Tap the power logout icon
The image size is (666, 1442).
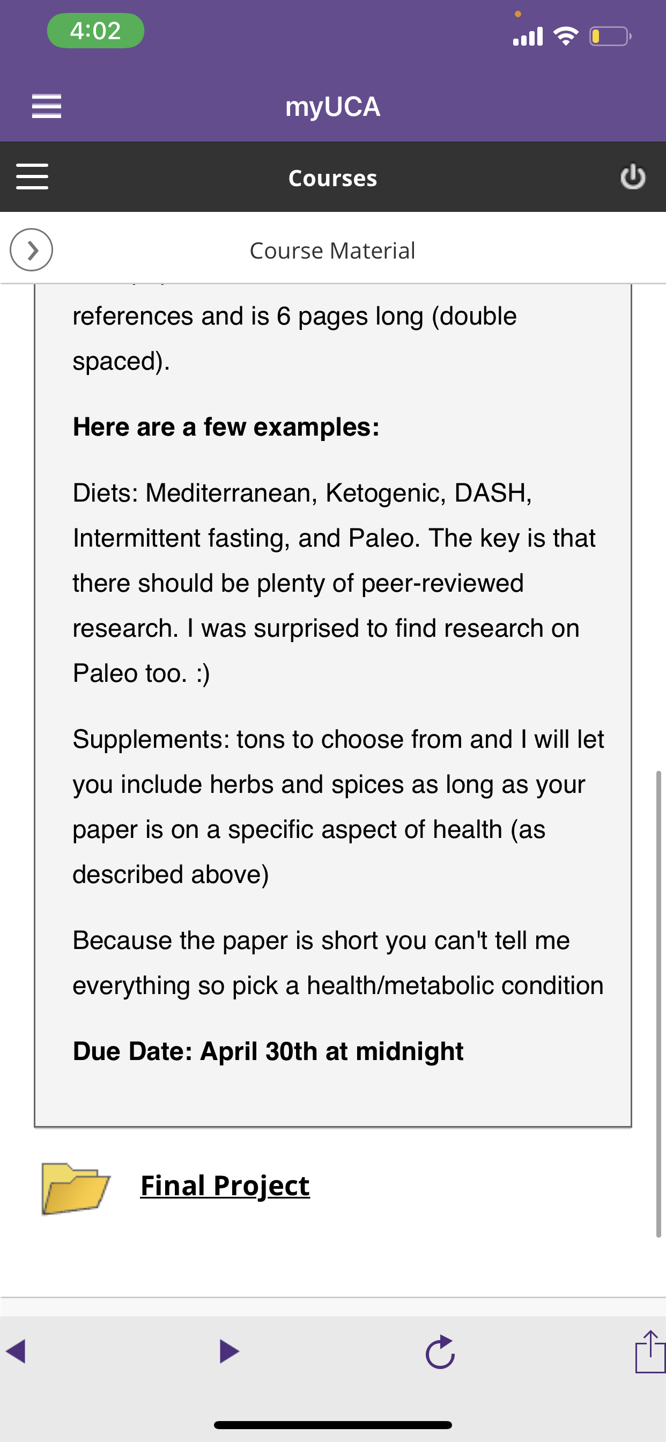click(x=633, y=177)
